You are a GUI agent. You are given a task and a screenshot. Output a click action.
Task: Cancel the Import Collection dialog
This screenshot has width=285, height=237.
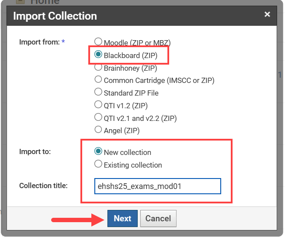pyautogui.click(x=158, y=219)
